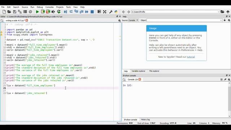Go back with the left arrow
This screenshot has height=130, width=231.
coord(123,12)
